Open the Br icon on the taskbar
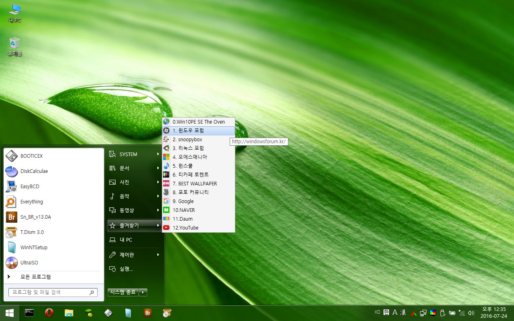514x321 pixels. pyautogui.click(x=148, y=313)
